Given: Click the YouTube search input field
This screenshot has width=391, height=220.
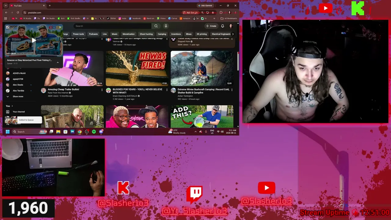Looking at the screenshot, I should tap(112, 26).
